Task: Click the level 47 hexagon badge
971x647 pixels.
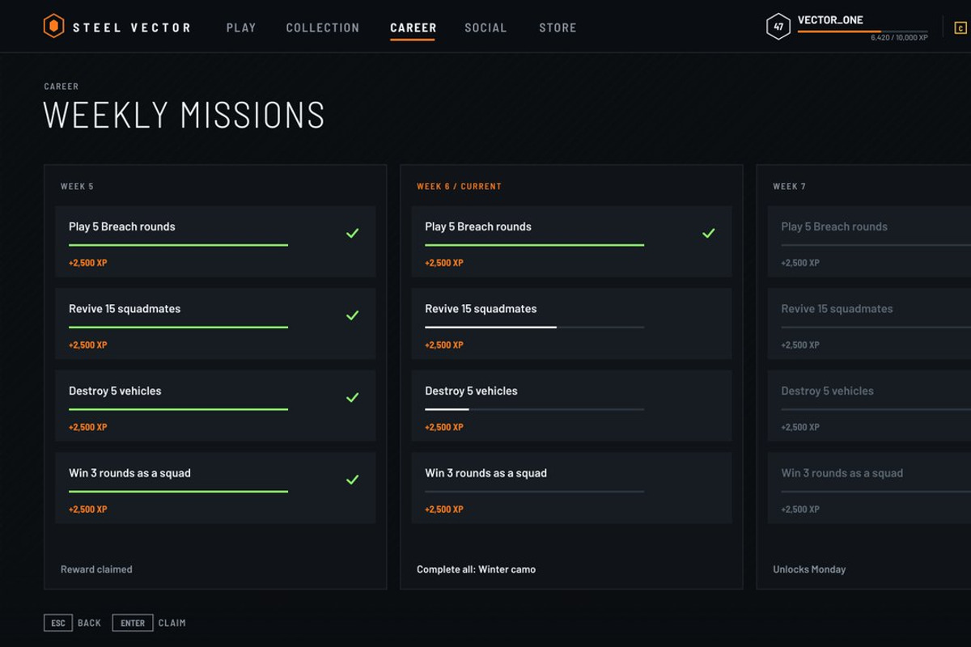Action: coord(778,27)
